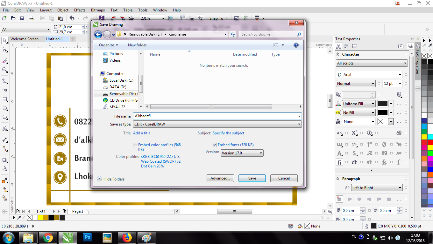Click the Undo arrow in the toolbar
Viewport: 433px width, 244px height.
(x=72, y=18)
